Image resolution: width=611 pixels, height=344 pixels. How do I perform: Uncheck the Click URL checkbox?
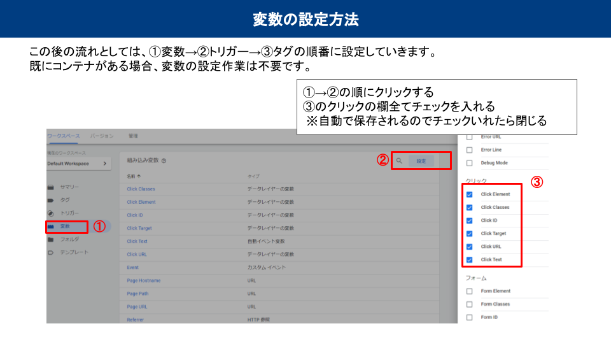coord(470,247)
